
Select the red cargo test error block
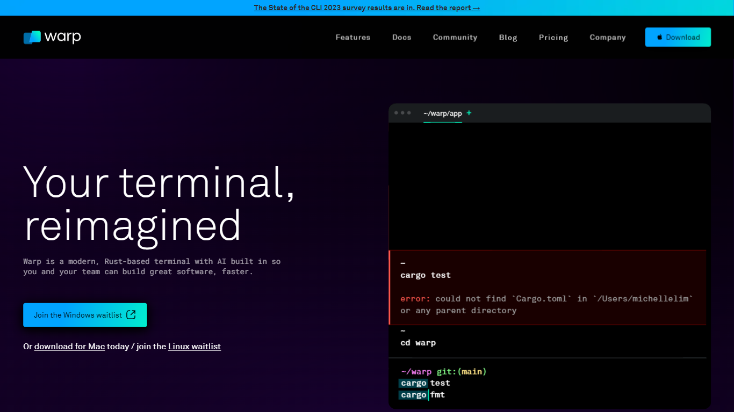point(547,288)
